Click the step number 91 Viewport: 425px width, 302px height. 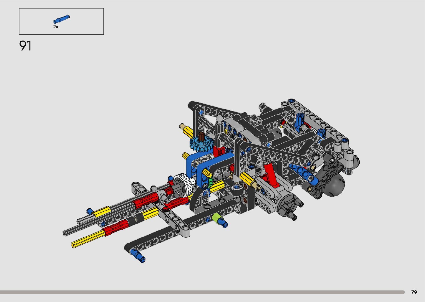click(25, 46)
